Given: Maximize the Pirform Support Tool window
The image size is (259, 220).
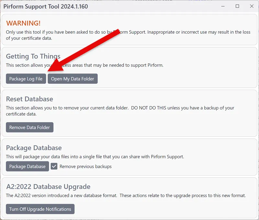Looking at the screenshot, I should [237, 6].
